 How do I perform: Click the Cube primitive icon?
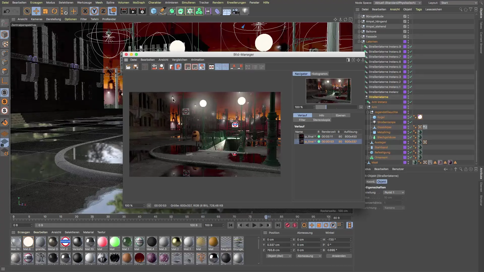154,11
